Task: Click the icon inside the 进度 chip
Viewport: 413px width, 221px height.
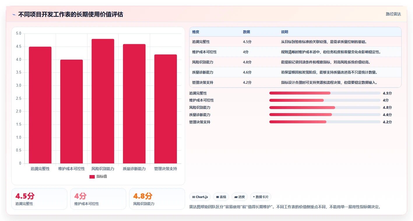Action: coord(236,197)
